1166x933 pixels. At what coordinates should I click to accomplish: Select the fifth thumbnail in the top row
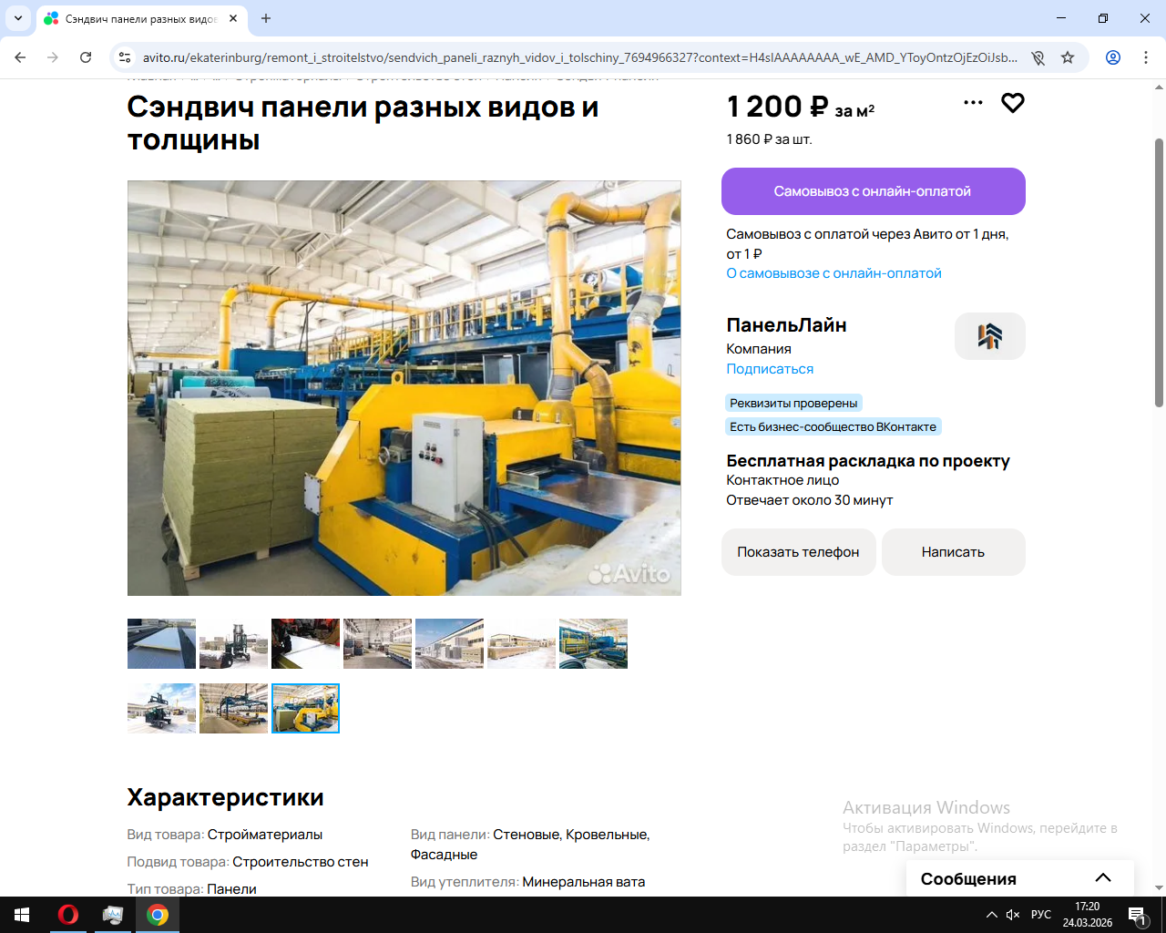tap(449, 643)
